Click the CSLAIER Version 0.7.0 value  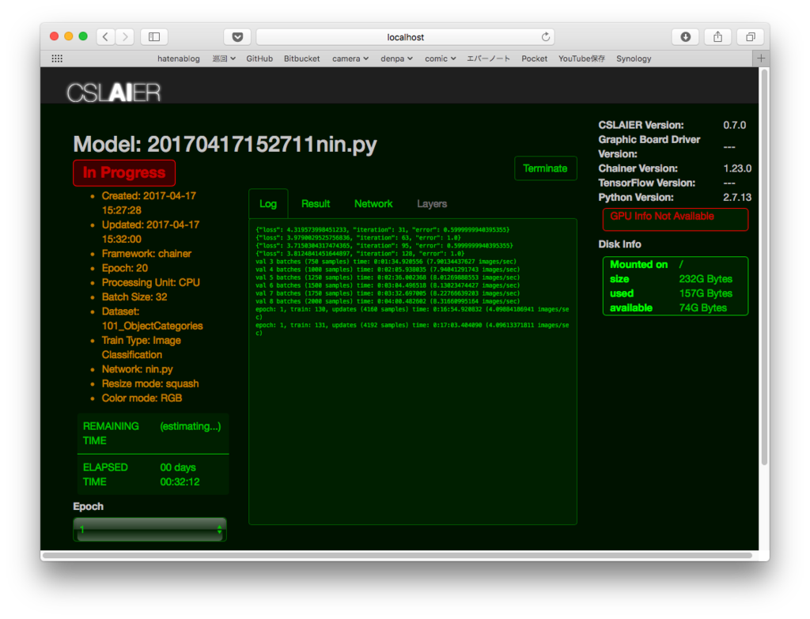[734, 125]
